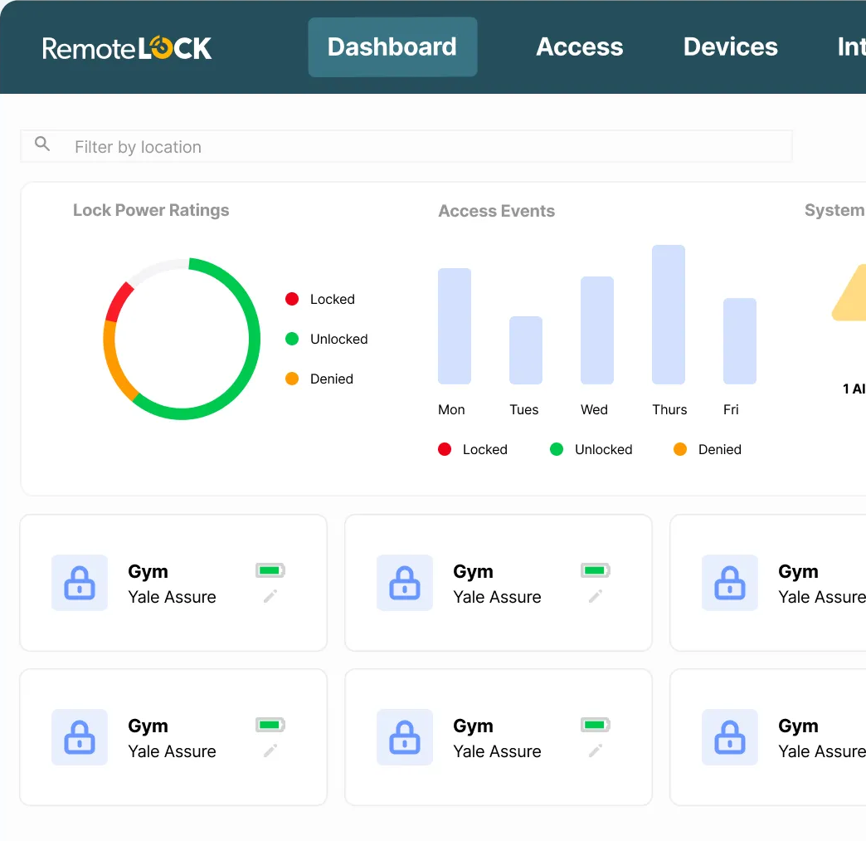
Task: Edit top-middle Gym card via pencil icon
Action: point(596,596)
